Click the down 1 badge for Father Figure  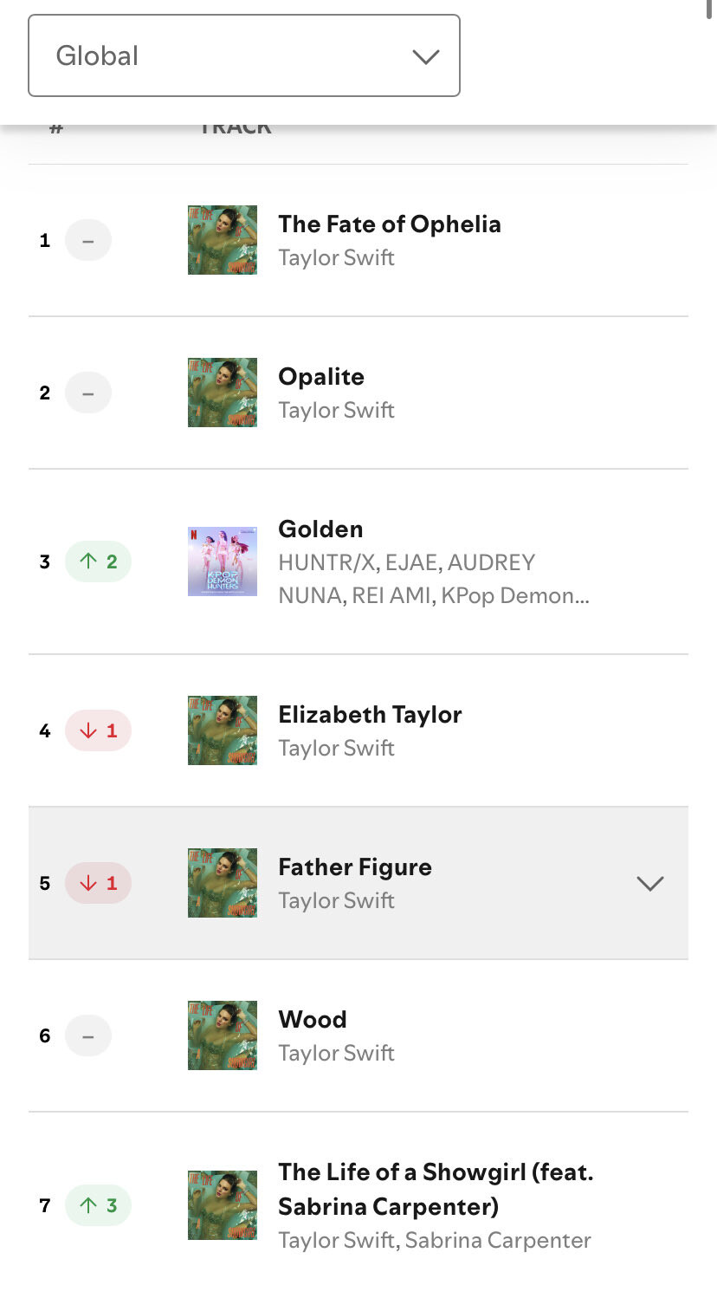pyautogui.click(x=98, y=883)
